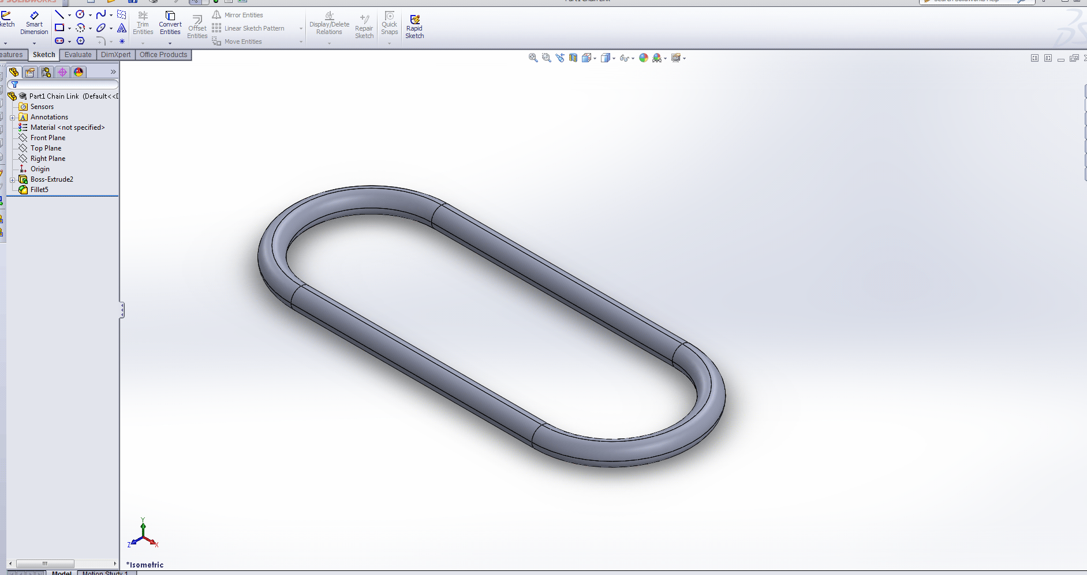Expand the Boss-Extrude2 feature node
Viewport: 1087px width, 575px height.
click(x=13, y=180)
